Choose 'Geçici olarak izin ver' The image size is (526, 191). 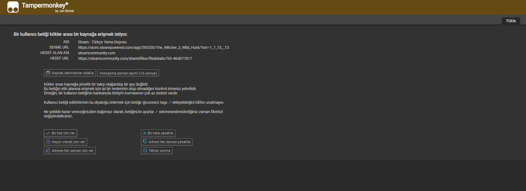click(x=66, y=142)
